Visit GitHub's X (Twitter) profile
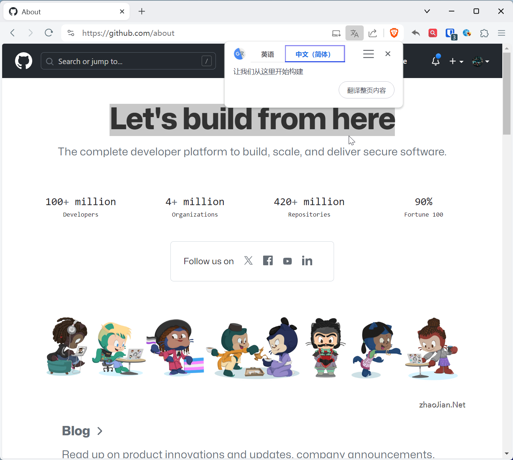Screen dimensions: 513x460 point(248,261)
